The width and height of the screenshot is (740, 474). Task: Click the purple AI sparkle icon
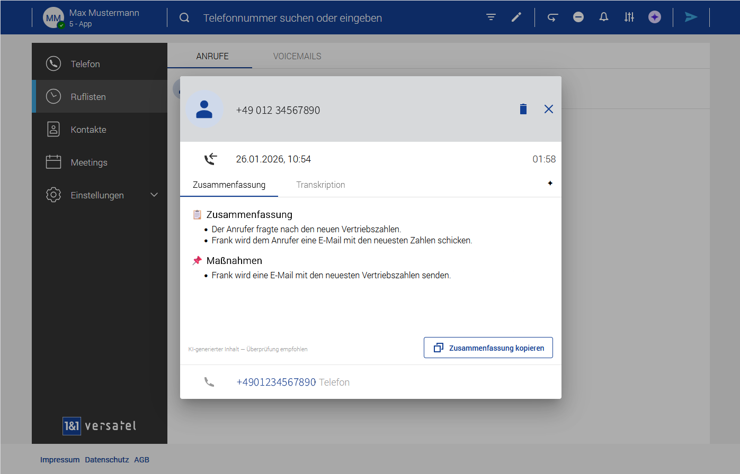point(655,17)
